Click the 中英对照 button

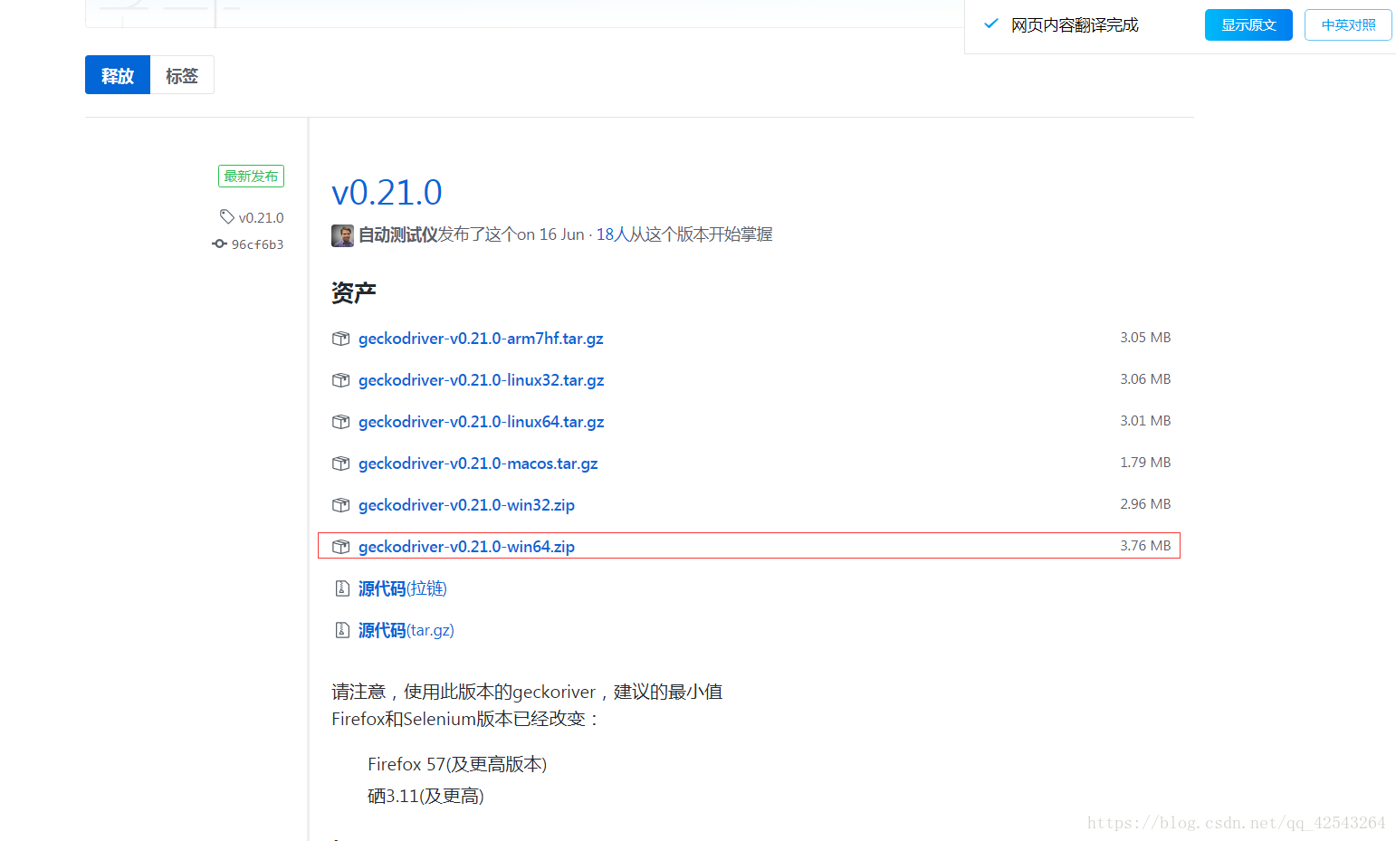point(1348,25)
